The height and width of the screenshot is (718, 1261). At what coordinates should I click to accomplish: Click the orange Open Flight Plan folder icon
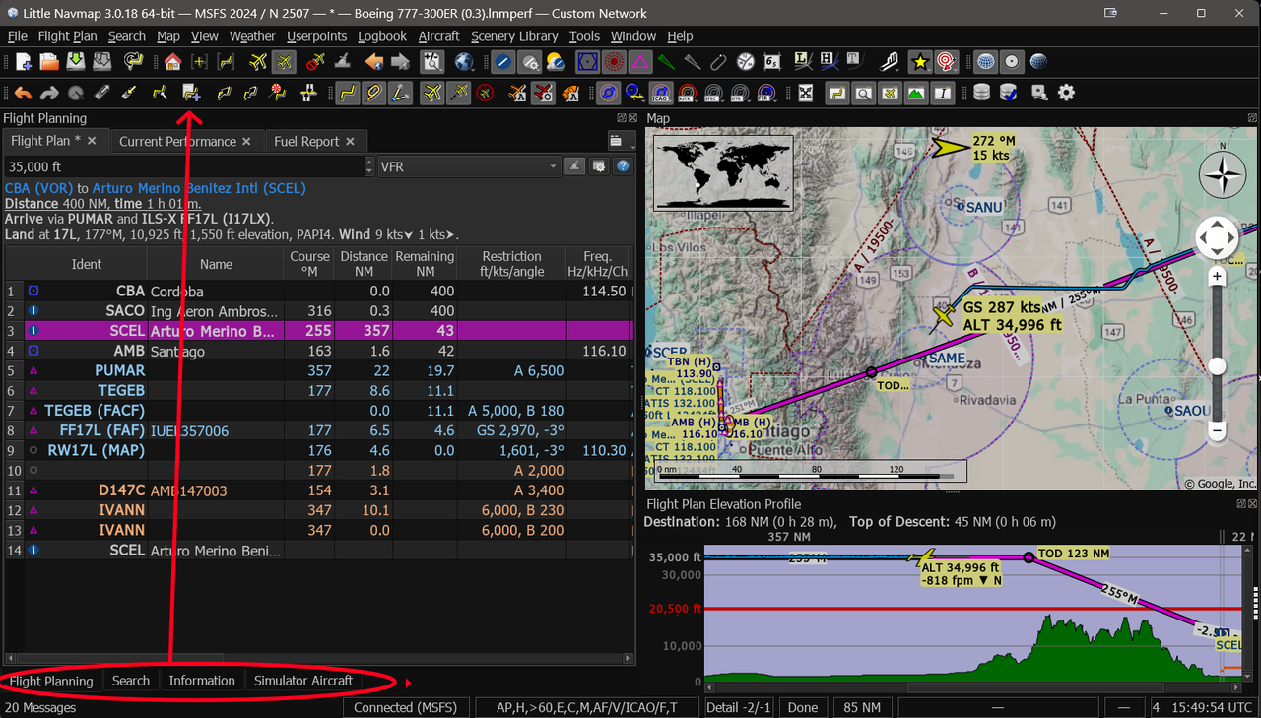(49, 62)
